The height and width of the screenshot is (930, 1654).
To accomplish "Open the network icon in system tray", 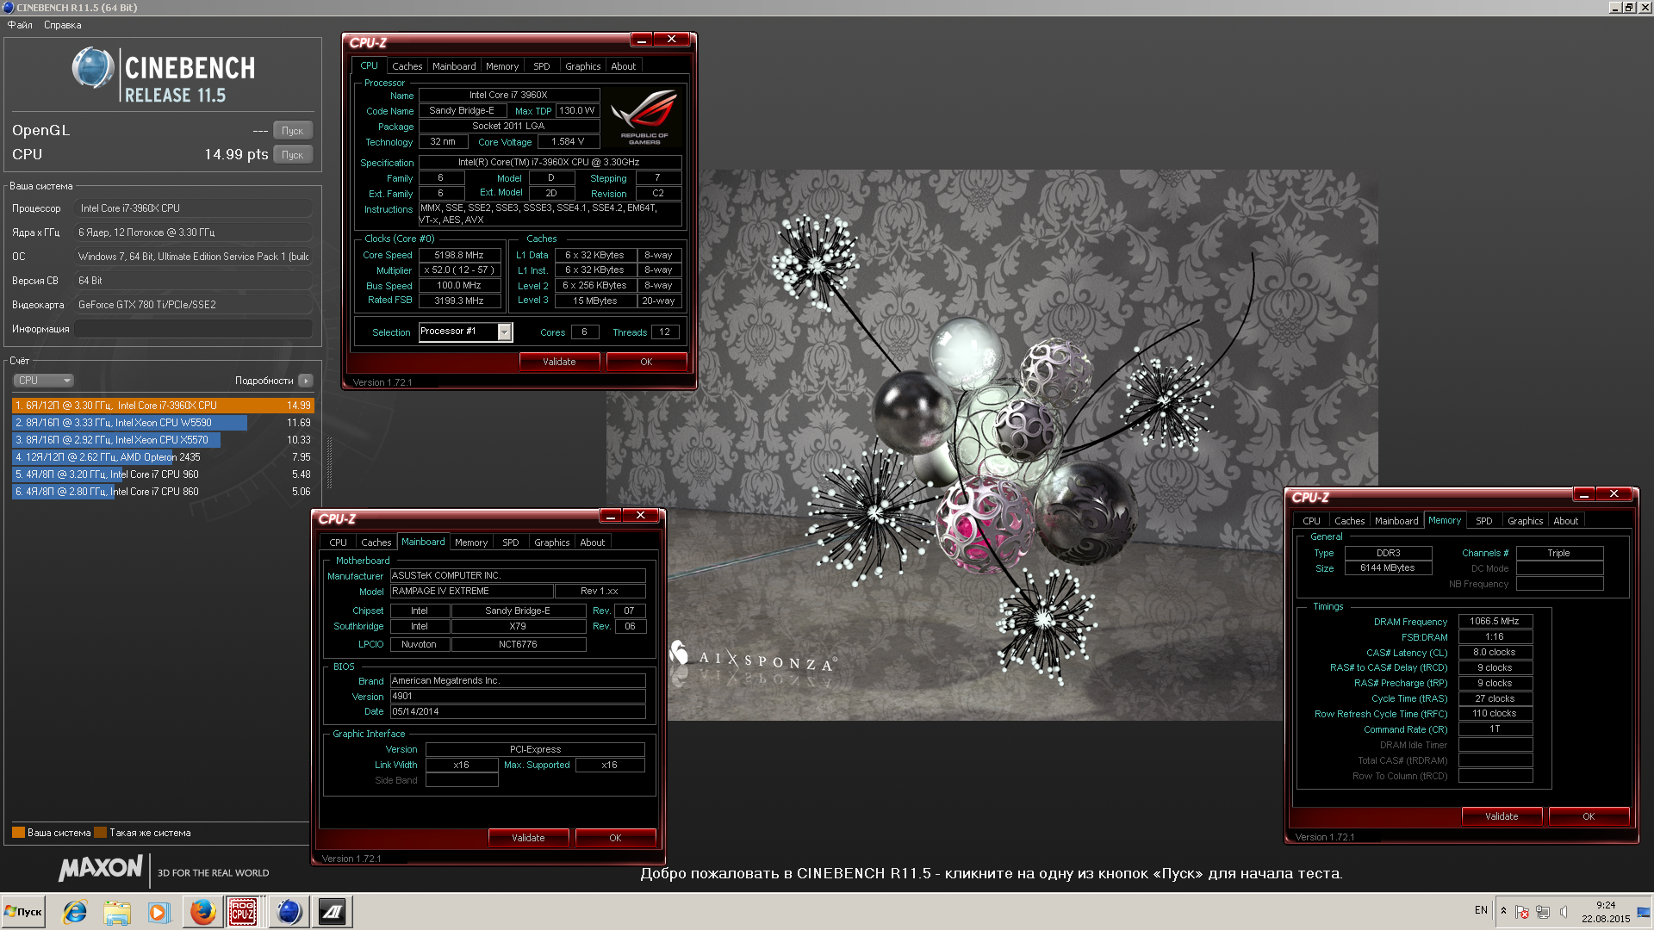I will 1543,912.
